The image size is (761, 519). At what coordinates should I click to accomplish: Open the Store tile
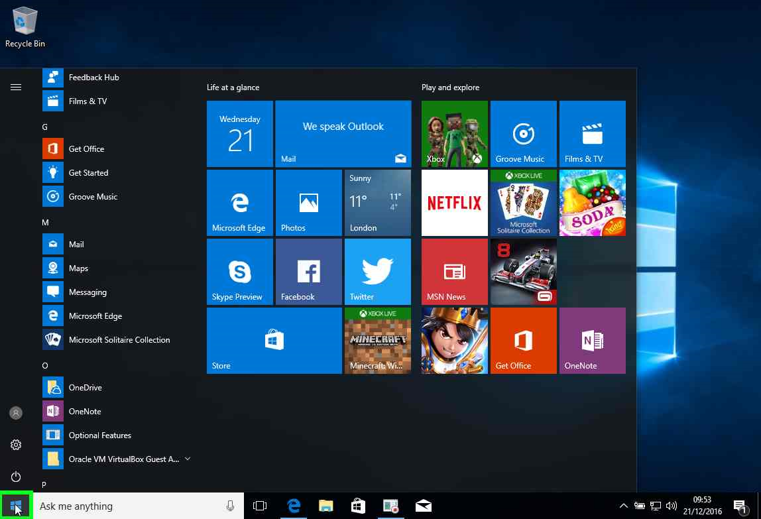[274, 340]
